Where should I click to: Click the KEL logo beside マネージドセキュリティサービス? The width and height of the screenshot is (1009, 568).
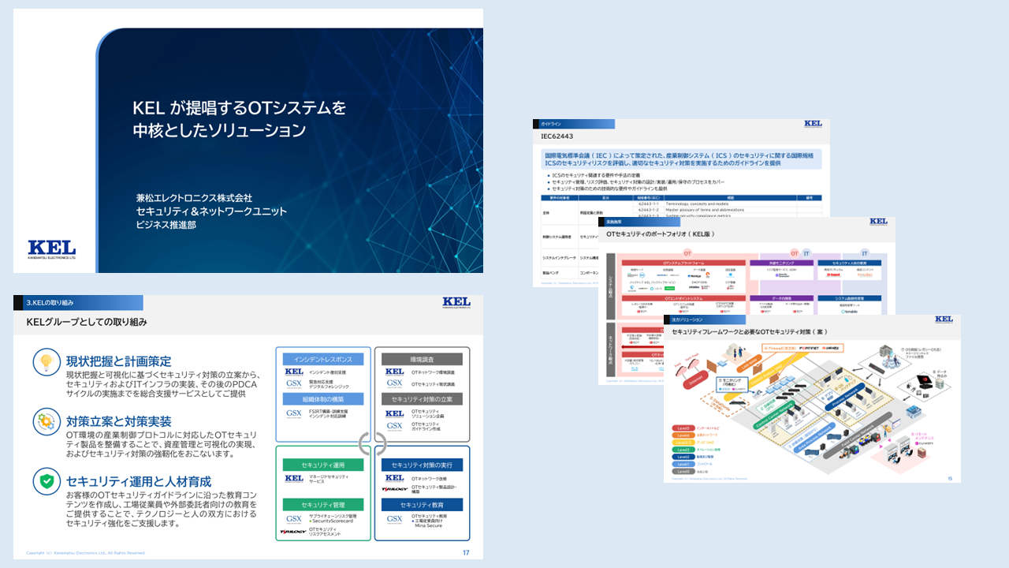(x=294, y=478)
